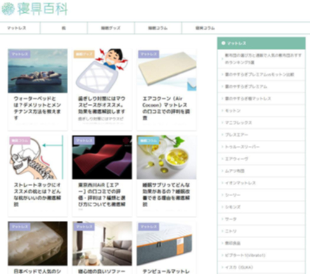Viewport: 310px width, 274px height.
Task: Open the ウォーターベッド article title
Action: (x=37, y=108)
